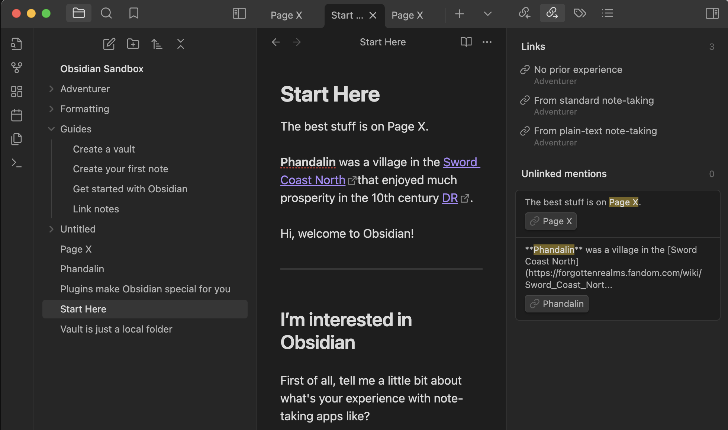The image size is (728, 430).
Task: Open Page X in file list
Action: [76, 249]
